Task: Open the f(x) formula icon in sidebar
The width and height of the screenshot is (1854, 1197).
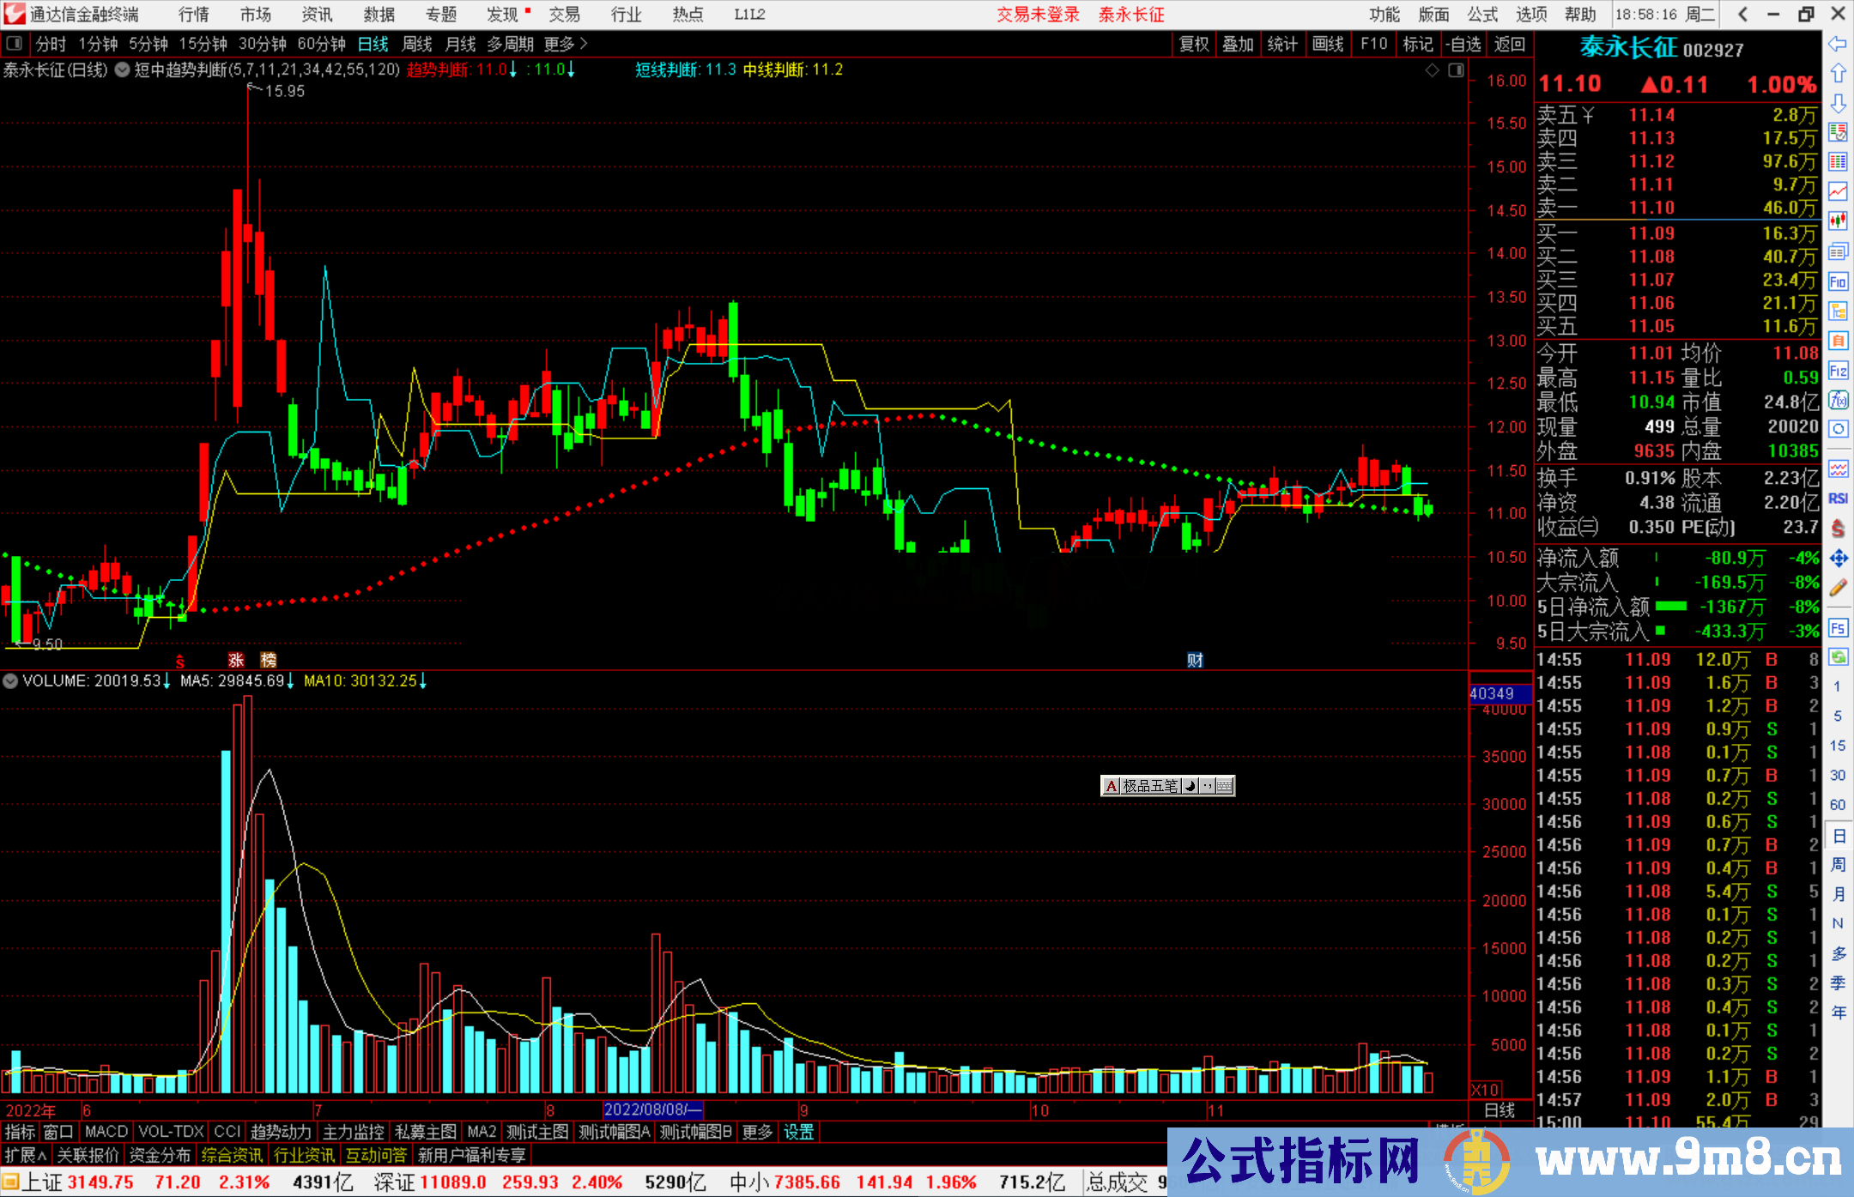Action: (1838, 401)
